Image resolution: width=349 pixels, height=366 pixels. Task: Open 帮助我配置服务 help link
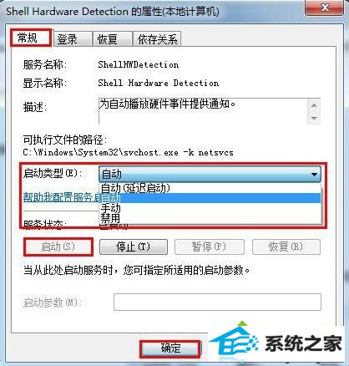pos(61,197)
